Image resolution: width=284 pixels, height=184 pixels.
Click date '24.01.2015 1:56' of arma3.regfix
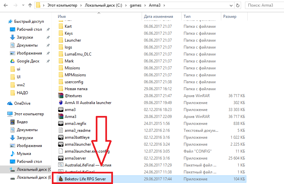click(157, 124)
